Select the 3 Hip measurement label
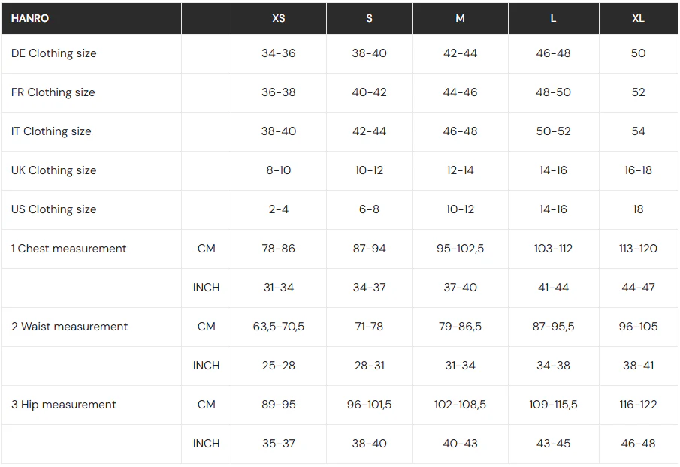Image resolution: width=680 pixels, height=467 pixels. (x=63, y=405)
